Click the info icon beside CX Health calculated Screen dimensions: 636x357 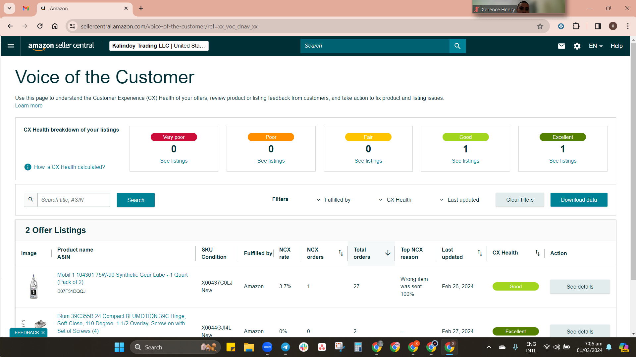click(x=28, y=167)
